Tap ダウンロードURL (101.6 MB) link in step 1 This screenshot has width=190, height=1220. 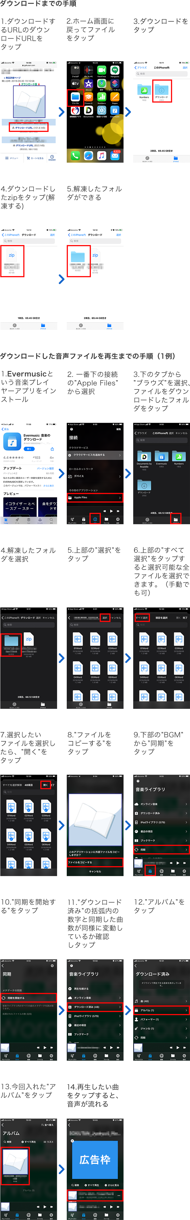[x=29, y=128]
